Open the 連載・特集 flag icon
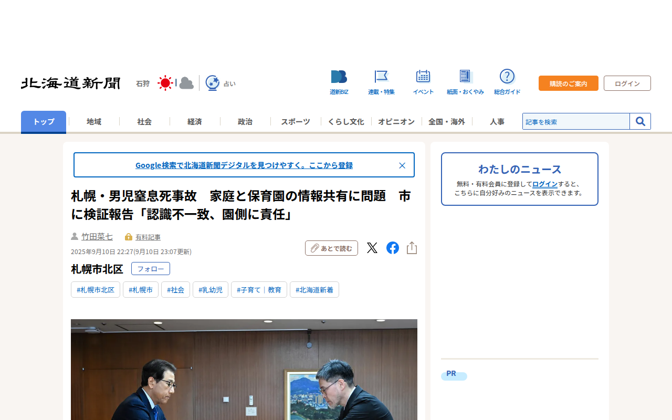672x420 pixels. coord(381,77)
